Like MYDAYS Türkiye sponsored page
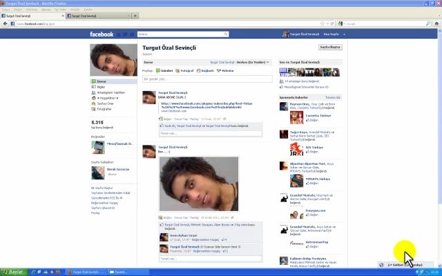Viewport: 442px width, 276px height. (x=312, y=184)
